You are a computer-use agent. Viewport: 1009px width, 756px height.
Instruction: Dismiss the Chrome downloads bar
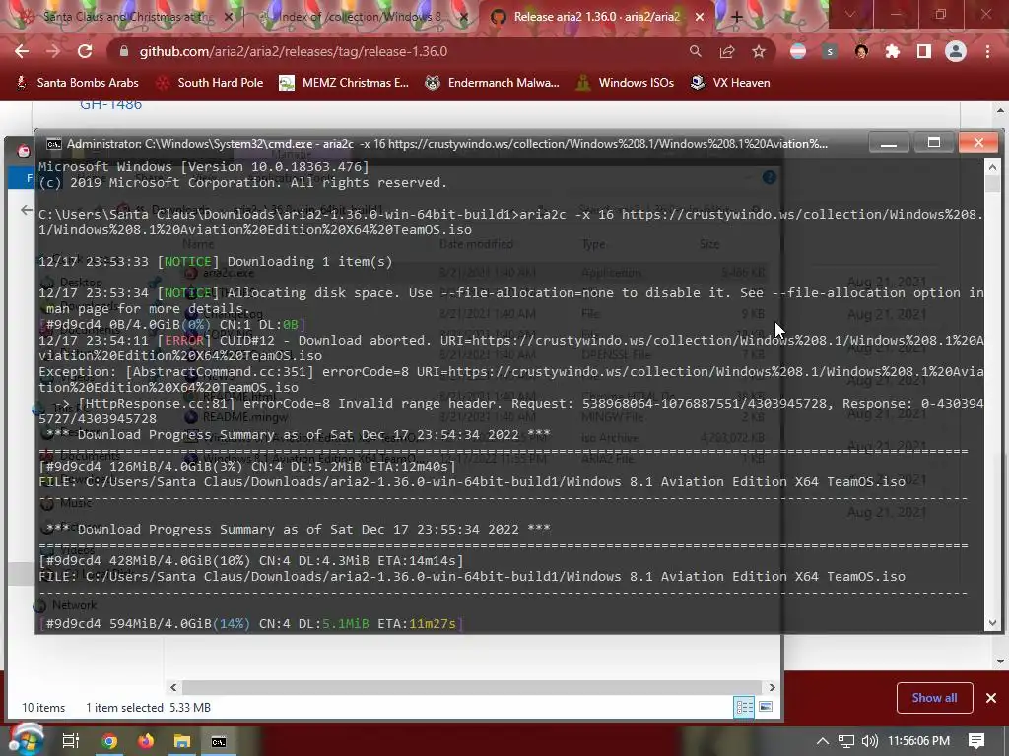(991, 698)
